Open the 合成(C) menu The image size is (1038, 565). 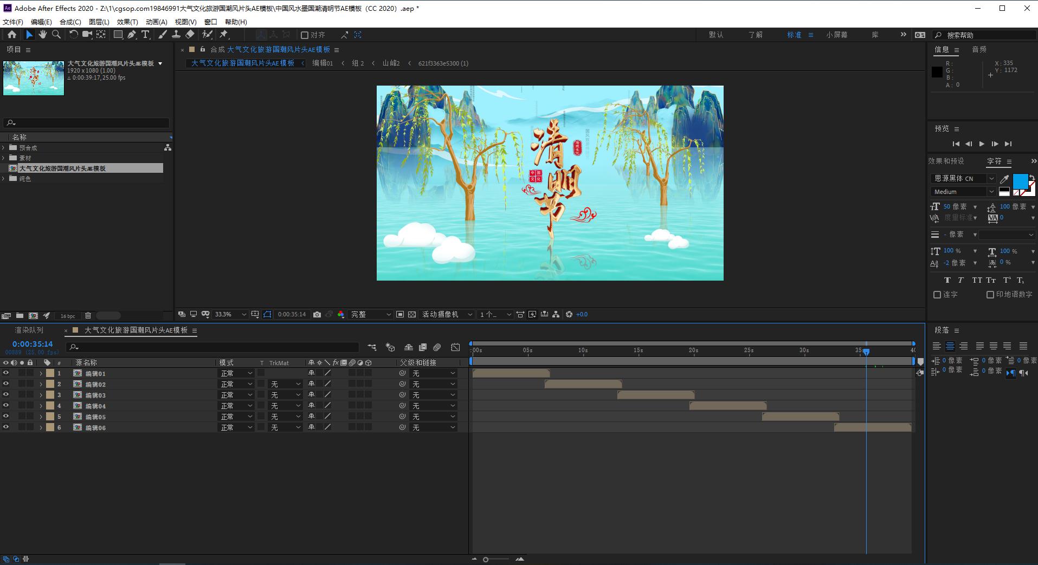pyautogui.click(x=70, y=22)
